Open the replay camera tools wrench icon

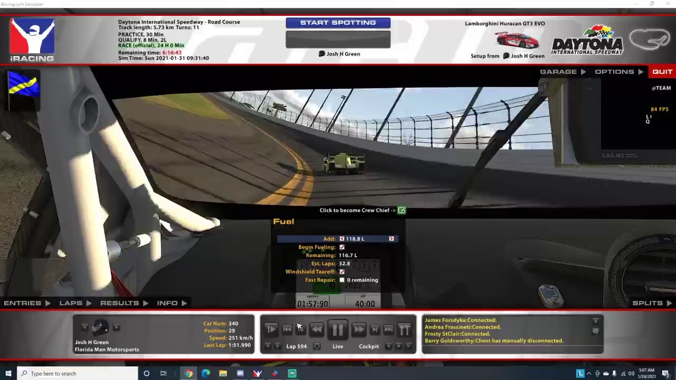click(x=405, y=330)
